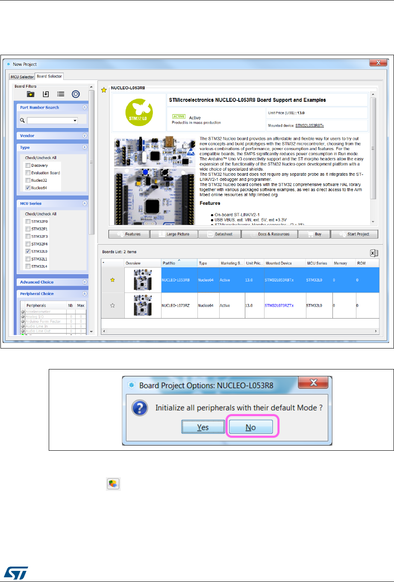Viewport: 394px width, 582px height.
Task: Click the Buy button
Action: [314, 234]
